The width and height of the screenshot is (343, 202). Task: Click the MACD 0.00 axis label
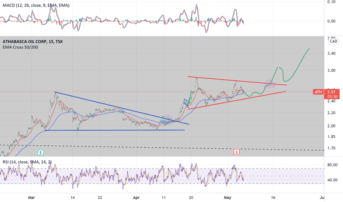tap(331, 21)
